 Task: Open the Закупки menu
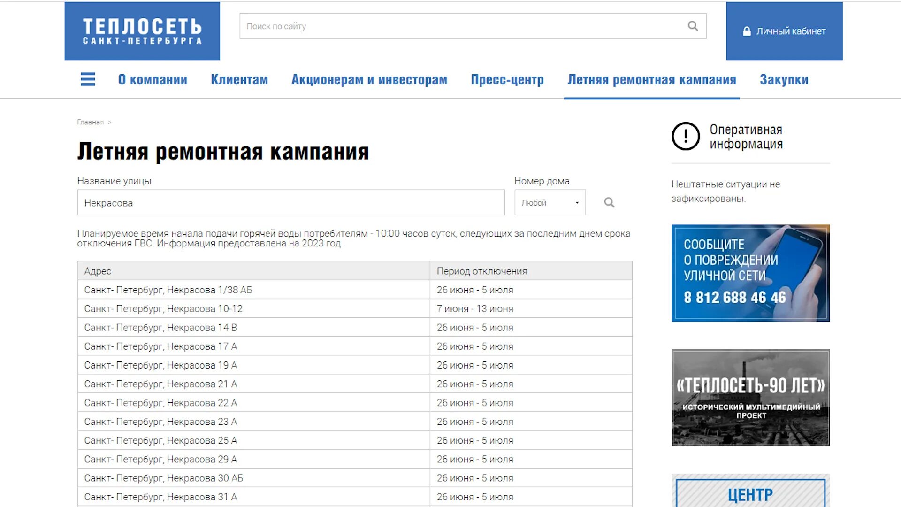pyautogui.click(x=784, y=80)
